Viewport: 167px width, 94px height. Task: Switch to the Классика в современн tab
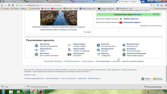36,2
